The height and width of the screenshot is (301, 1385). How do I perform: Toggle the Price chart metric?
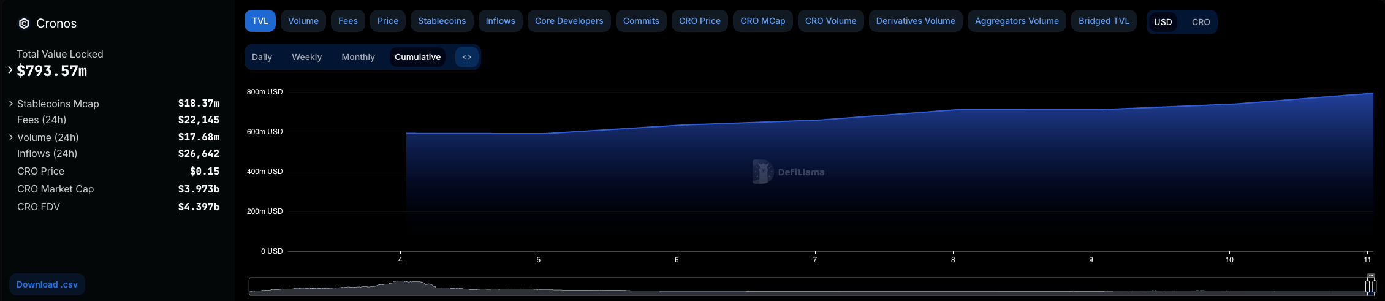[388, 21]
